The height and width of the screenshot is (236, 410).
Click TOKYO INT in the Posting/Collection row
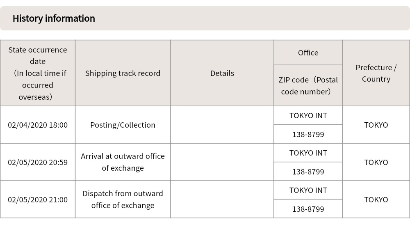[x=308, y=115]
